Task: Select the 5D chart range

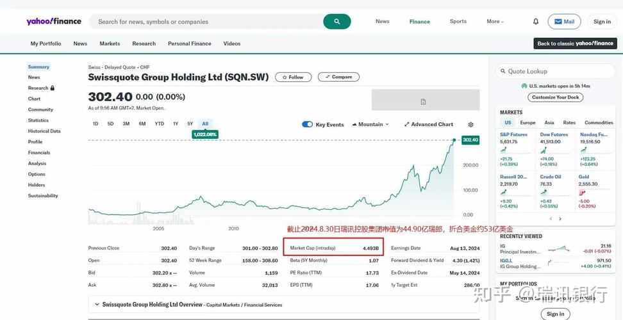Action: (x=110, y=124)
